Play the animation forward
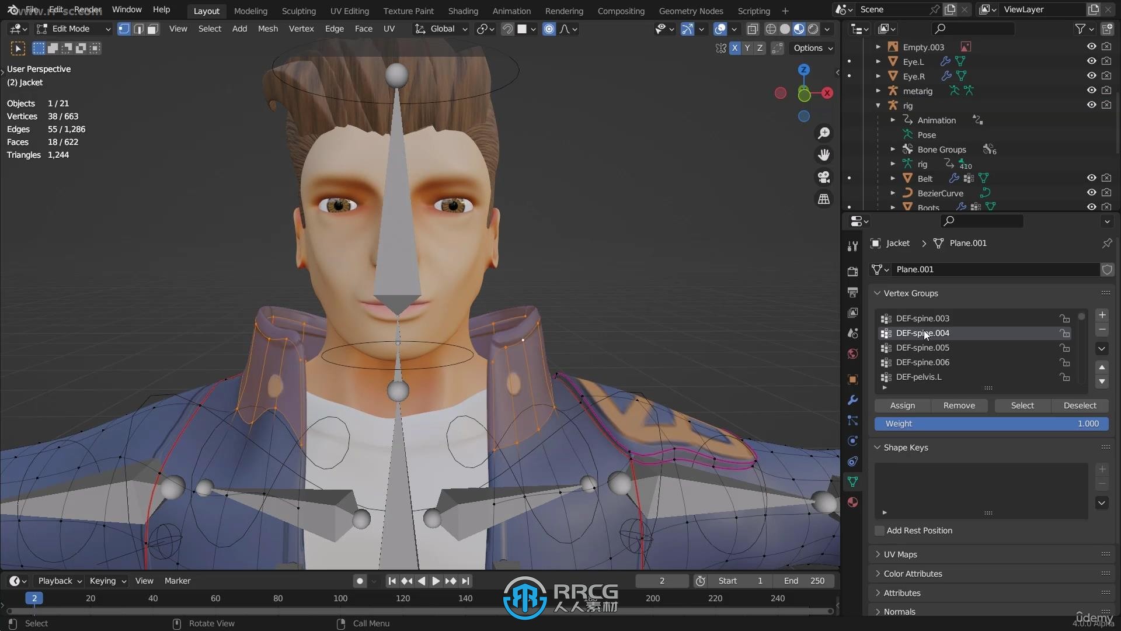This screenshot has width=1121, height=631. pos(436,581)
